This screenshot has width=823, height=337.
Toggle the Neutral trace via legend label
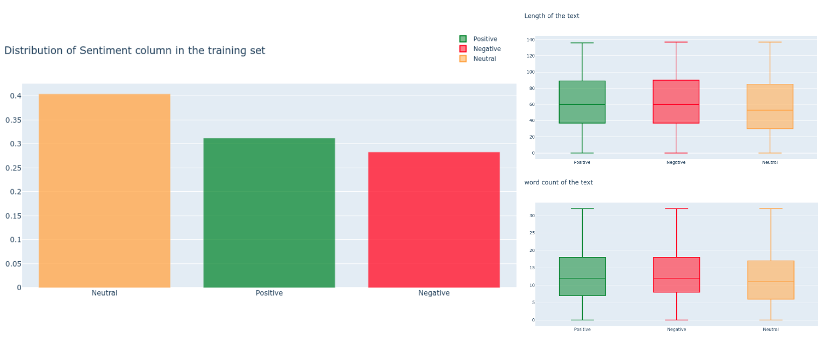click(x=484, y=59)
